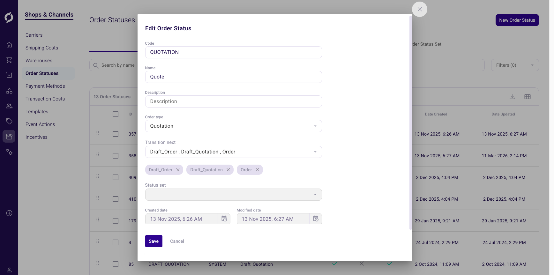Remove the Draft_Quotation chip

coord(228,170)
